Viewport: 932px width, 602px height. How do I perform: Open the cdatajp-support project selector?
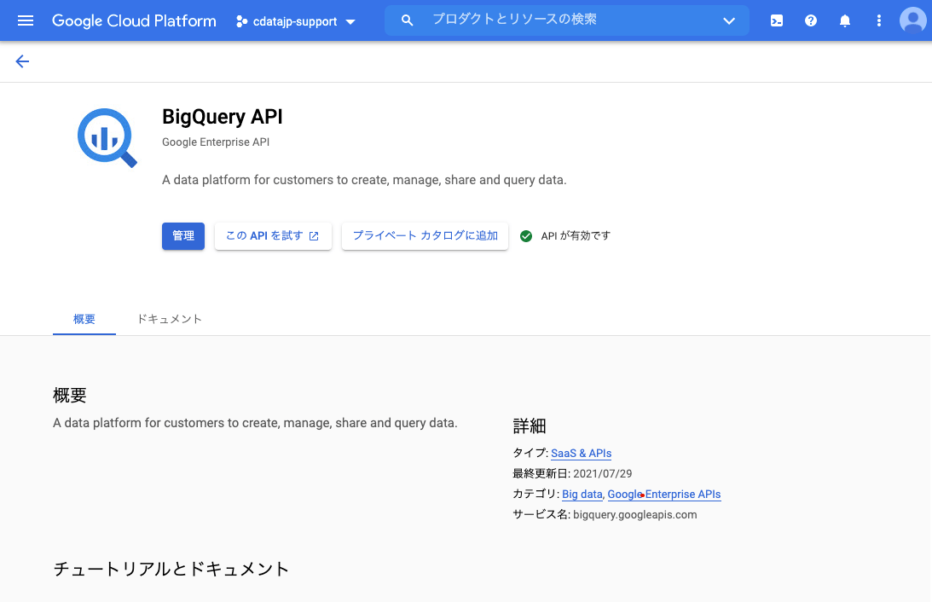click(x=295, y=21)
